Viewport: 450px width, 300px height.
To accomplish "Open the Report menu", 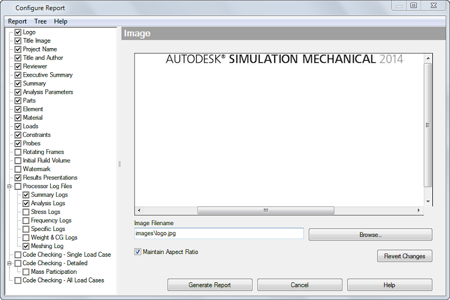I will click(x=17, y=21).
